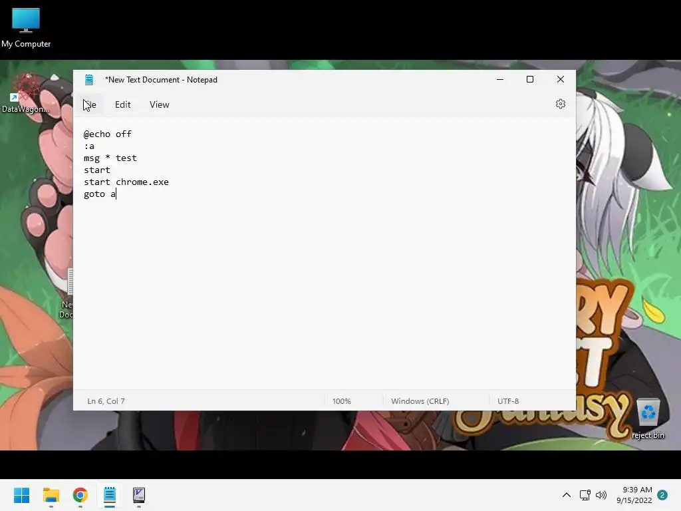Open the volume speaker tray icon
The width and height of the screenshot is (681, 511).
pos(601,495)
